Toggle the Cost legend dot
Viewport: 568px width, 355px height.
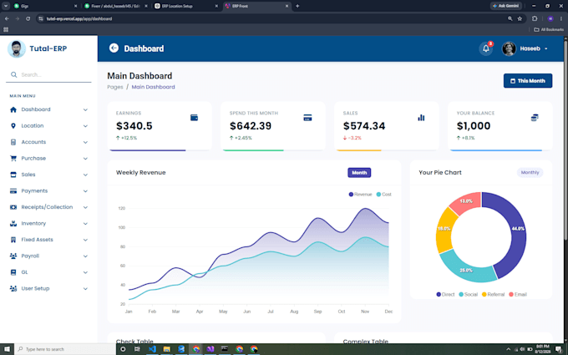[x=378, y=195]
